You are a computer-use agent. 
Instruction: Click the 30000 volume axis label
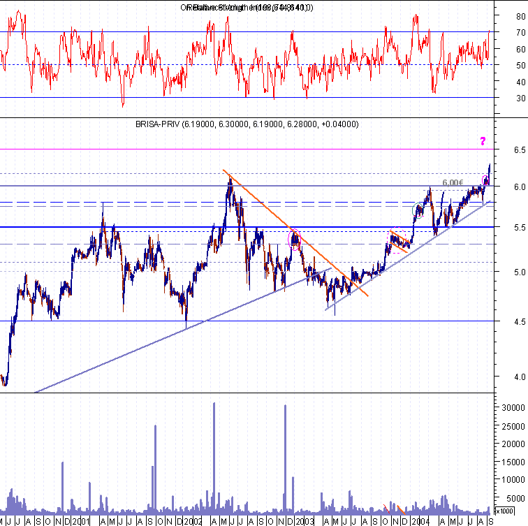coord(513,408)
